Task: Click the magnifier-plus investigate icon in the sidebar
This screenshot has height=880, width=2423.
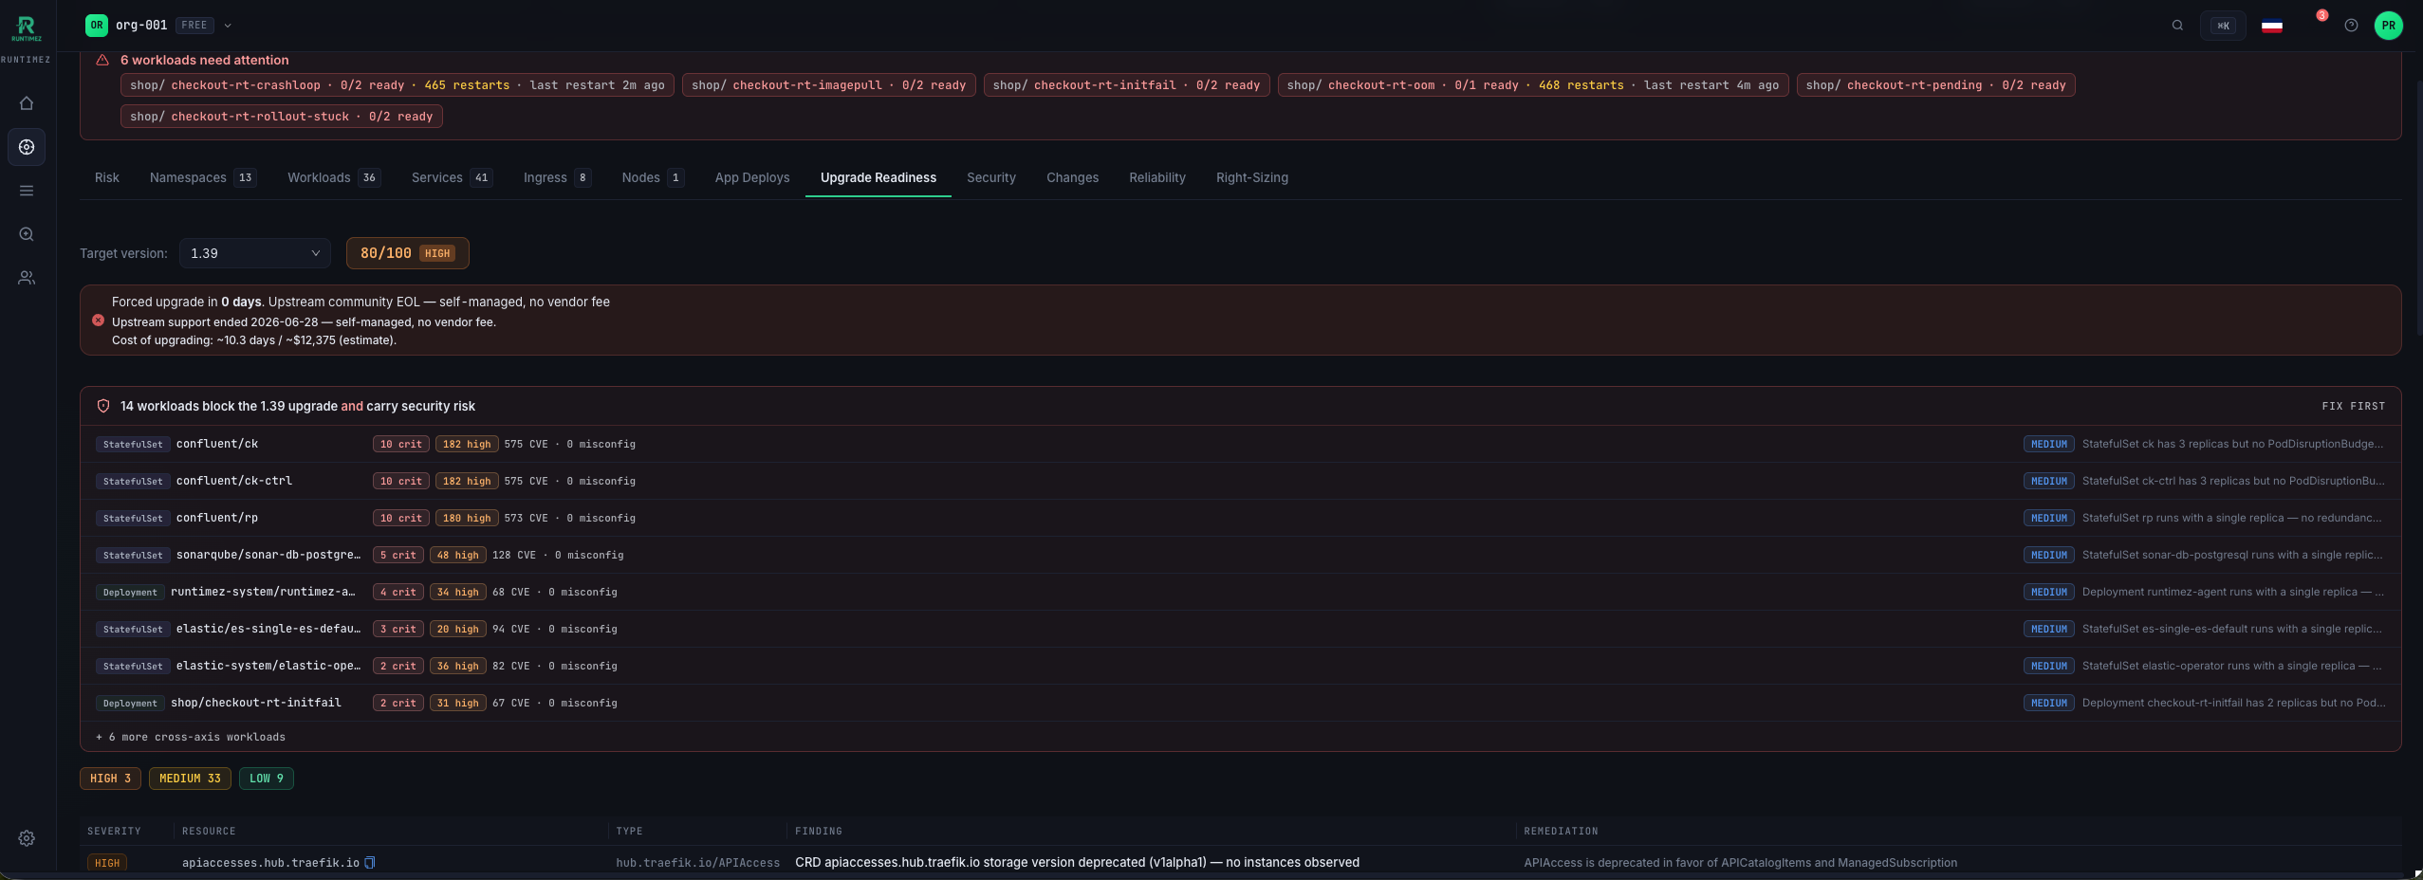Action: pos(27,234)
